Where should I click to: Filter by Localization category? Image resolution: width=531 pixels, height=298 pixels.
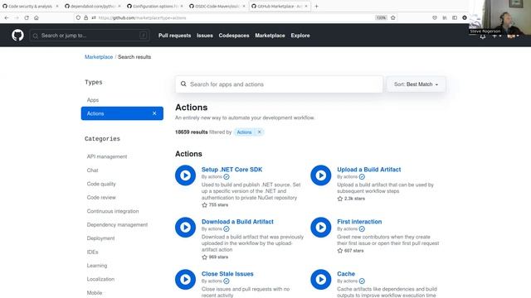point(100,279)
